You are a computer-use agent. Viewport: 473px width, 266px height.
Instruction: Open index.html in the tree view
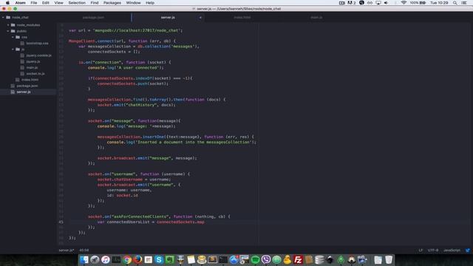pyautogui.click(x=30, y=80)
